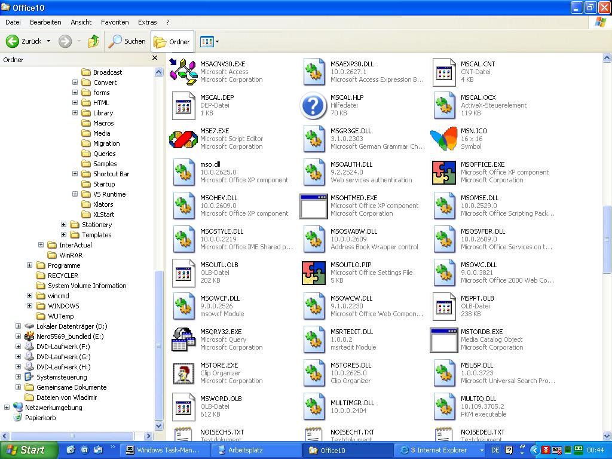Select the MULTIQ.DLL file icon
Screen dimensions: 612x459
(444, 406)
